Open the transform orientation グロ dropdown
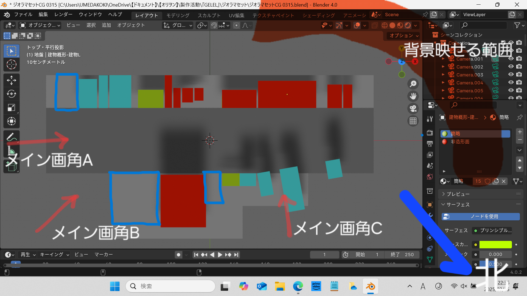This screenshot has width=527, height=296. (x=178, y=25)
